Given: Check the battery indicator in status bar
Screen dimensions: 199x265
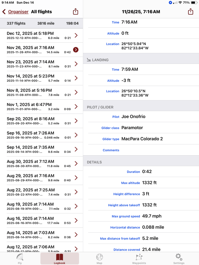Looking at the screenshot, I should pos(194,3).
